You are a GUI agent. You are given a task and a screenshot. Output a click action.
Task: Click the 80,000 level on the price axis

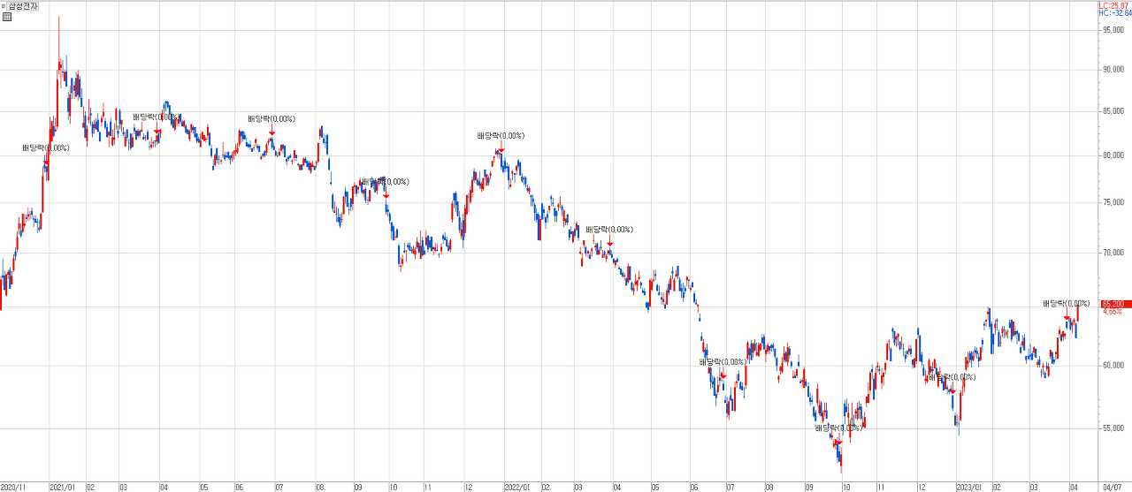pyautogui.click(x=1113, y=156)
